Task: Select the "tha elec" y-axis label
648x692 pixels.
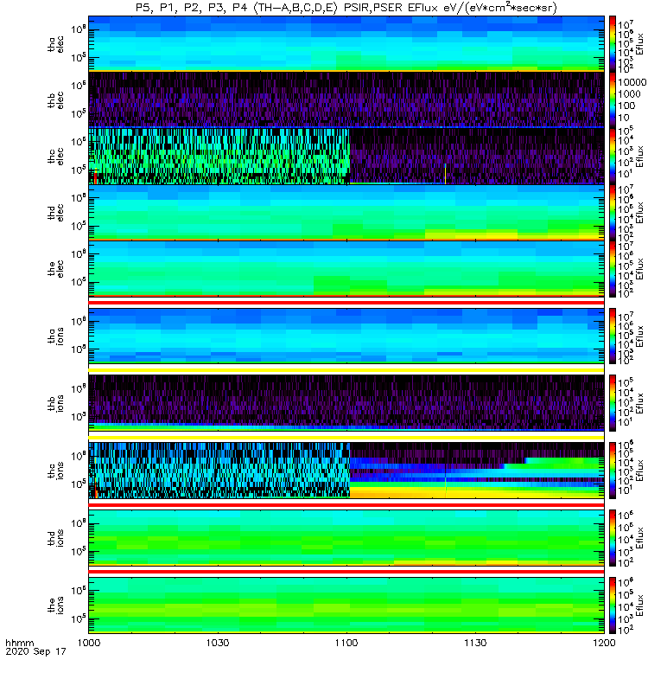Action: pyautogui.click(x=56, y=44)
